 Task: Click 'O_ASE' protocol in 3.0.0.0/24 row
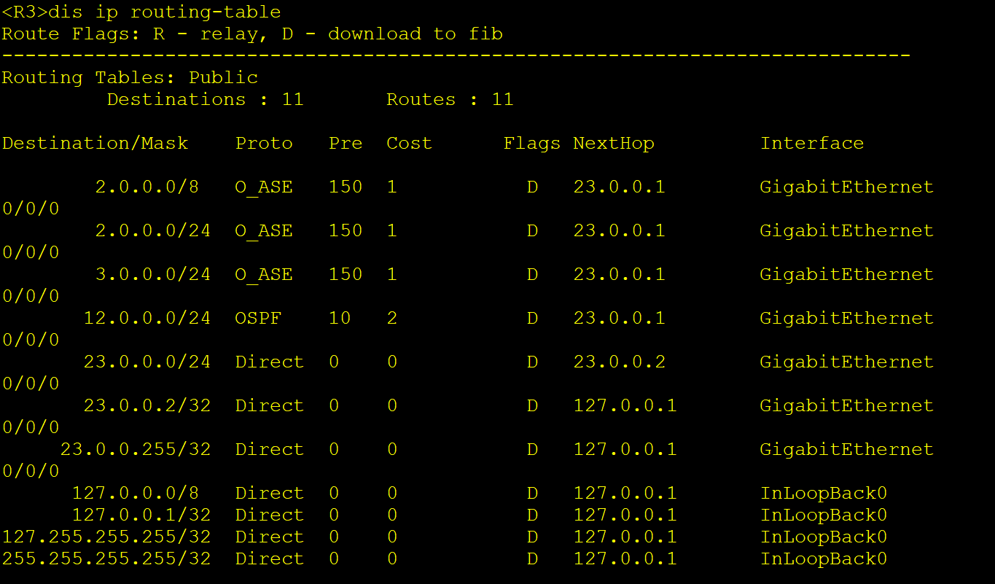[264, 275]
